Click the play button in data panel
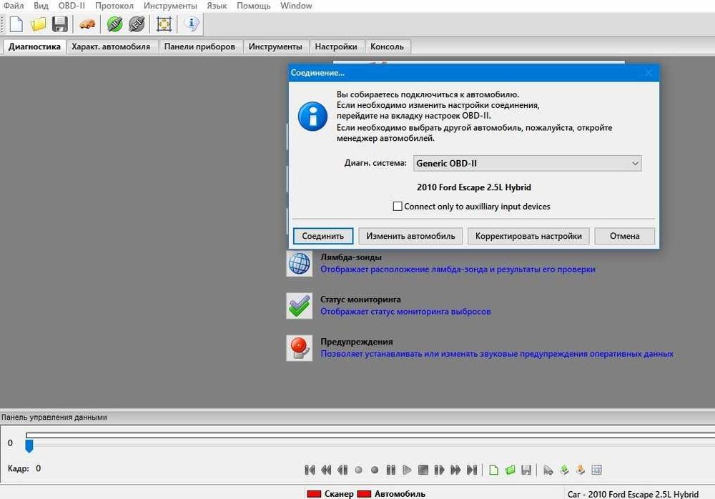Image resolution: width=715 pixels, height=499 pixels. (408, 470)
